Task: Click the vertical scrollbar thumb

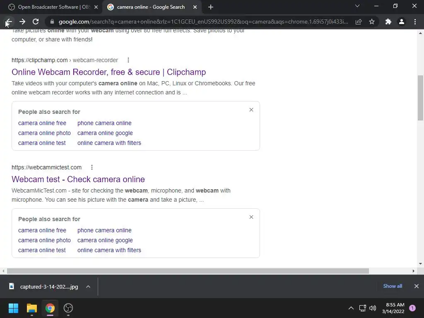Action: click(420, 98)
